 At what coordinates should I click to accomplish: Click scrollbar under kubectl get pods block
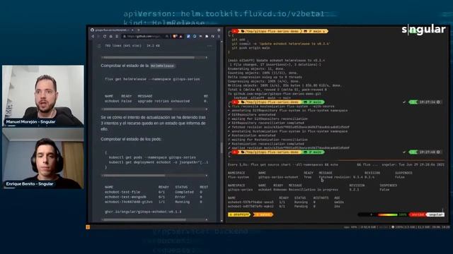pyautogui.click(x=154, y=175)
